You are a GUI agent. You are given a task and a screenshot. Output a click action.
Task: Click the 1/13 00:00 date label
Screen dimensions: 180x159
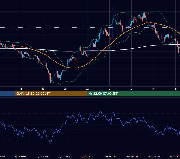(x=109, y=157)
